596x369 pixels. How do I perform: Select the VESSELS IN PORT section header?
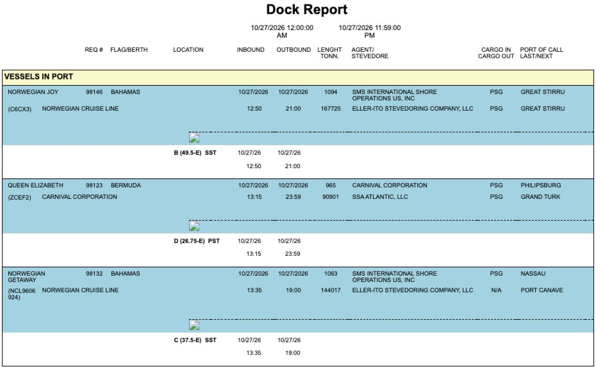(x=298, y=77)
